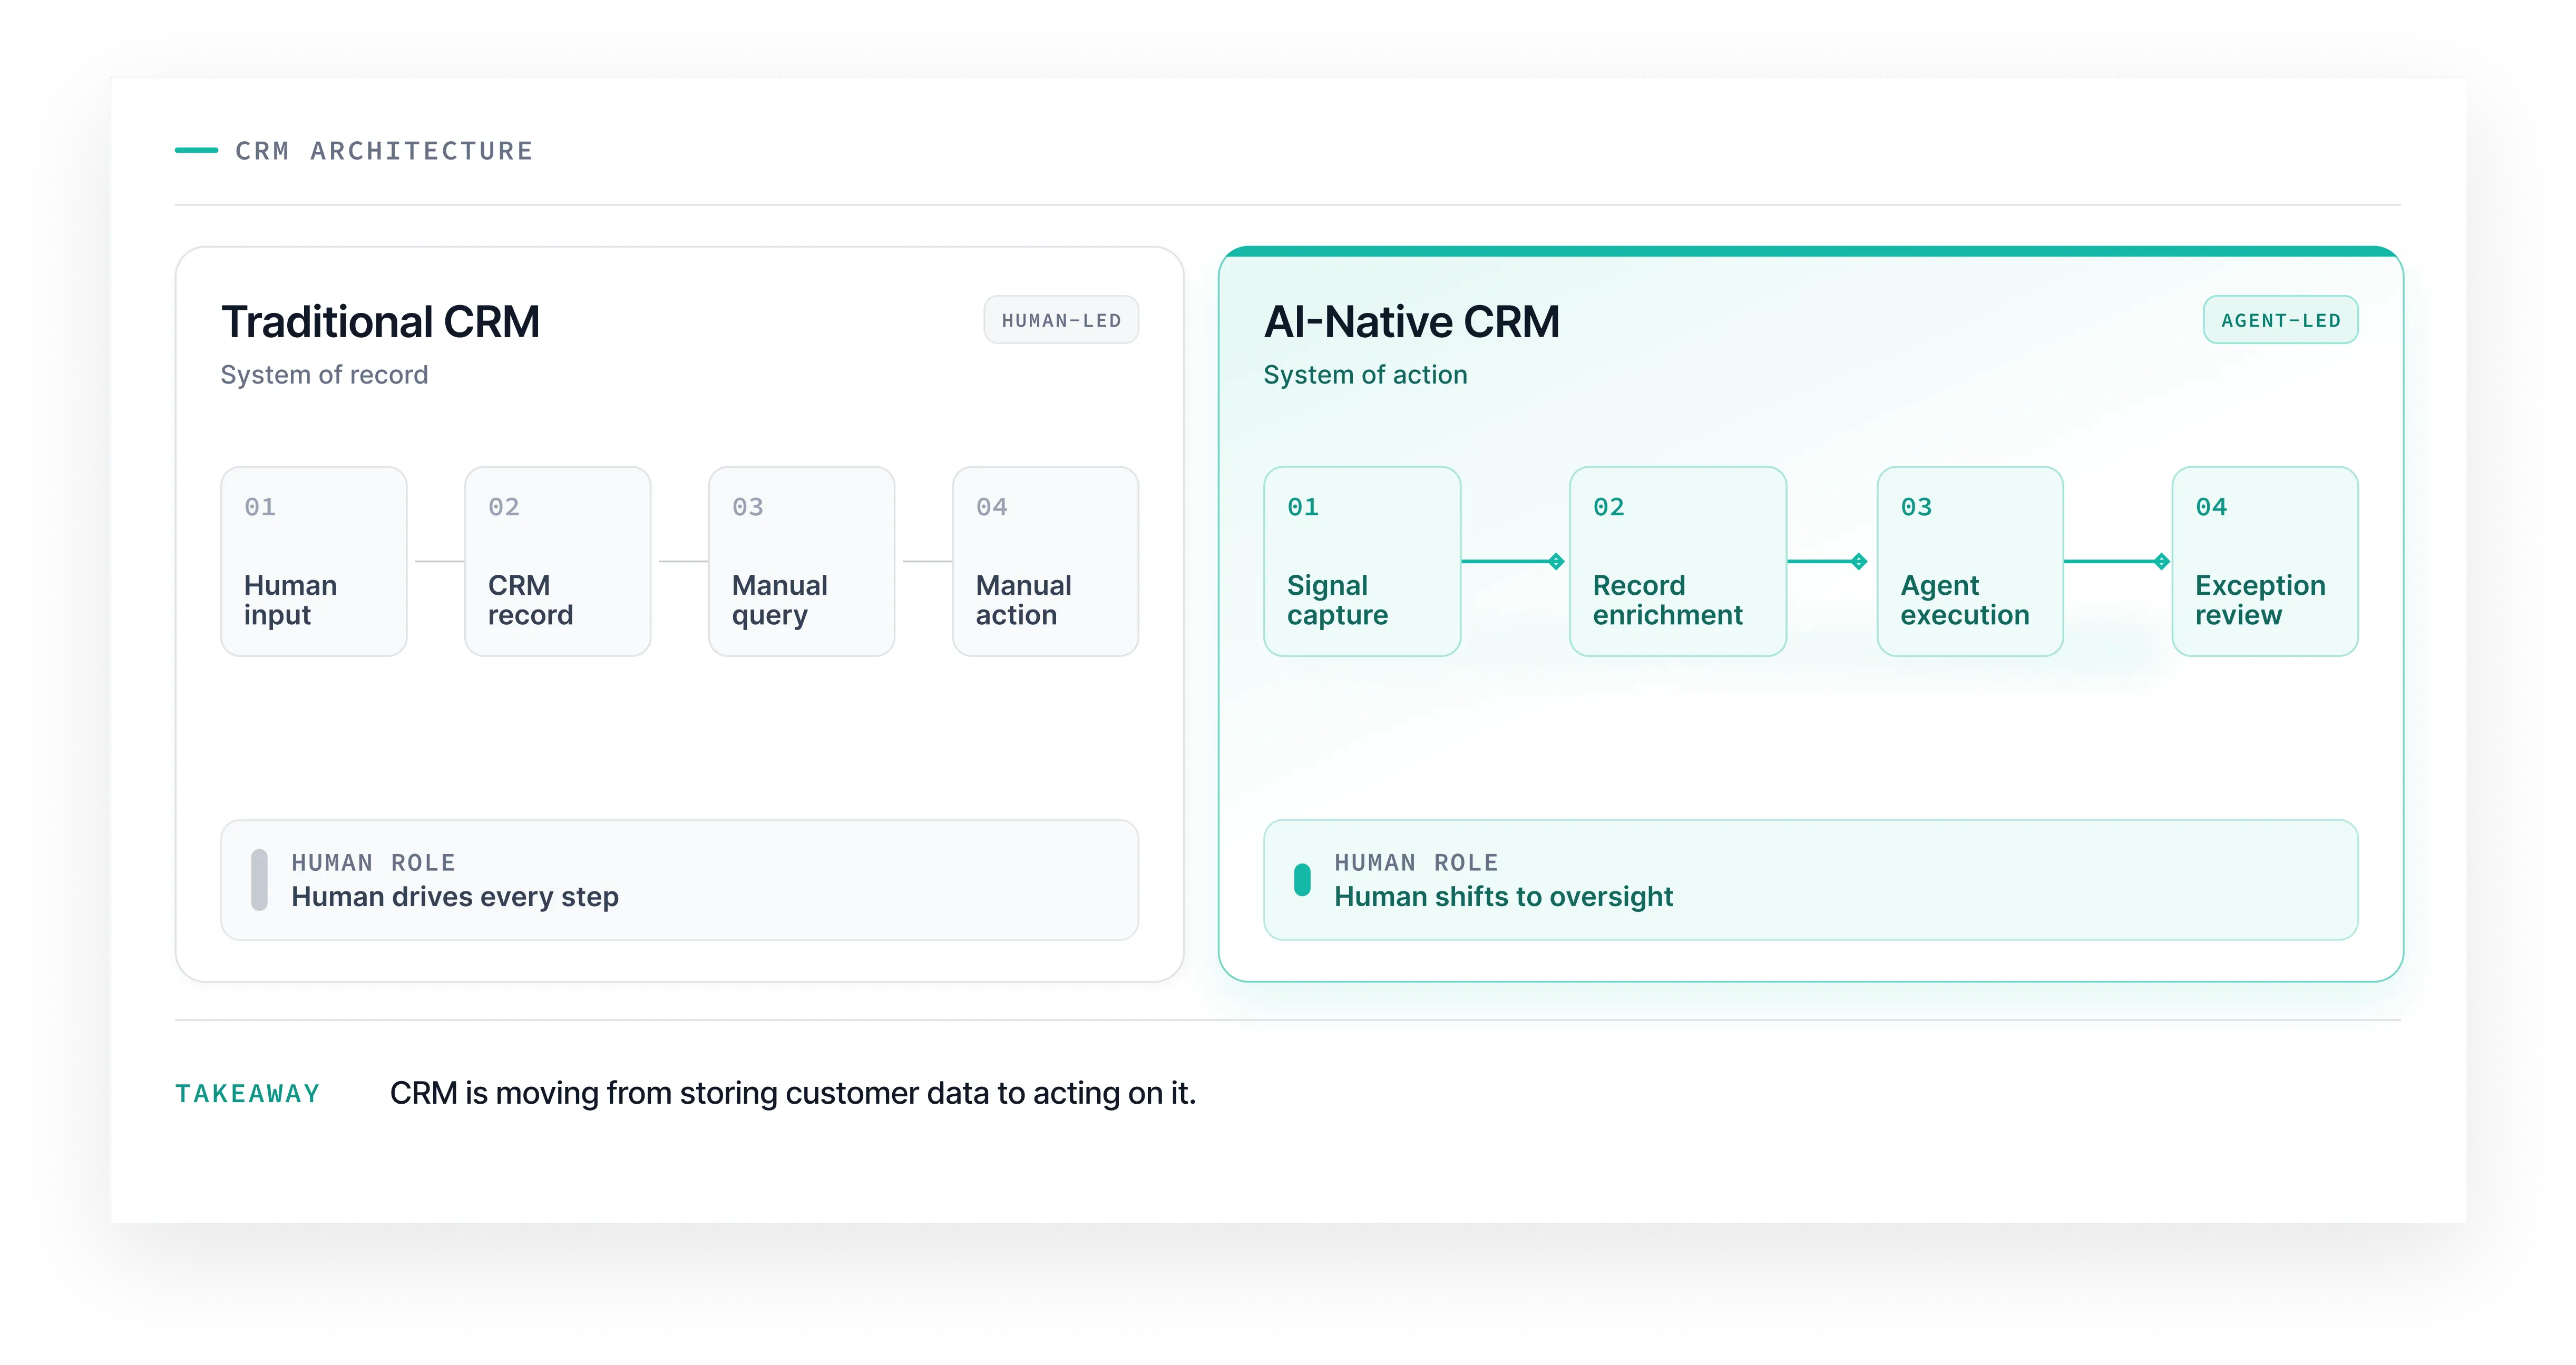2576x1365 pixels.
Task: Select the Record enrichment step card
Action: pos(1678,561)
